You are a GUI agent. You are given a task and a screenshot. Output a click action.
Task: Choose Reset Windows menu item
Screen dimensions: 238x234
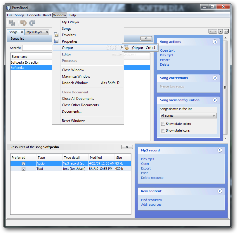(88, 121)
